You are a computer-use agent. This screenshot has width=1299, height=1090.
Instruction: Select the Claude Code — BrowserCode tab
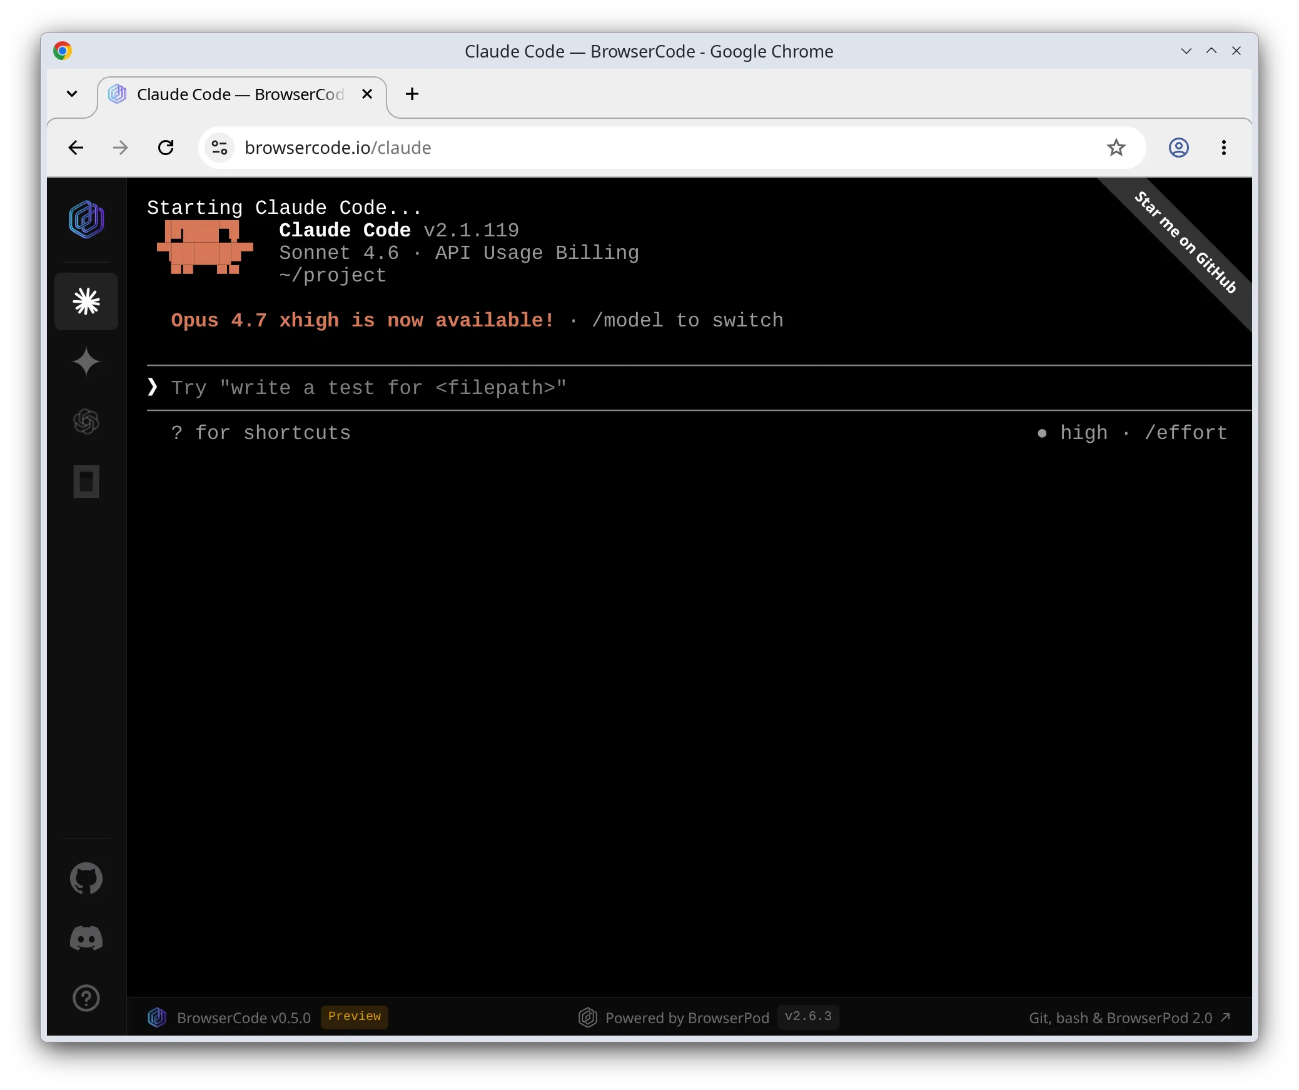(x=243, y=94)
